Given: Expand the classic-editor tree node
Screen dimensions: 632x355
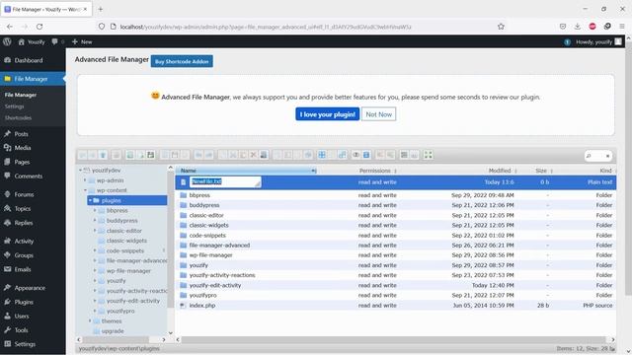Looking at the screenshot, I should coord(95,231).
